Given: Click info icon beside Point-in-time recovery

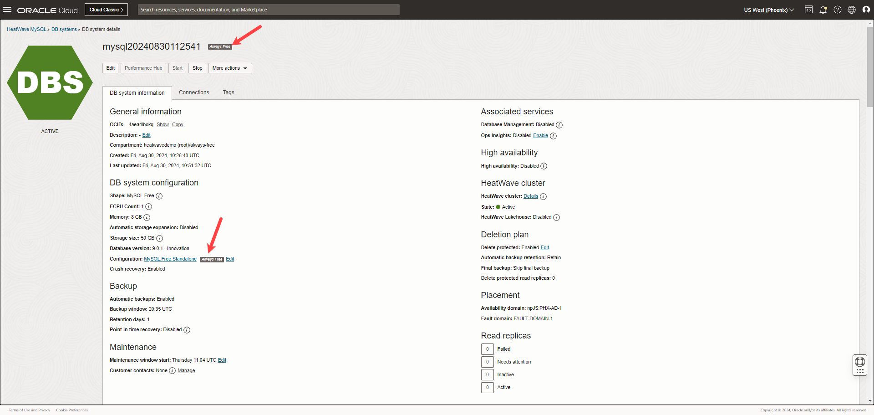Looking at the screenshot, I should tap(187, 330).
